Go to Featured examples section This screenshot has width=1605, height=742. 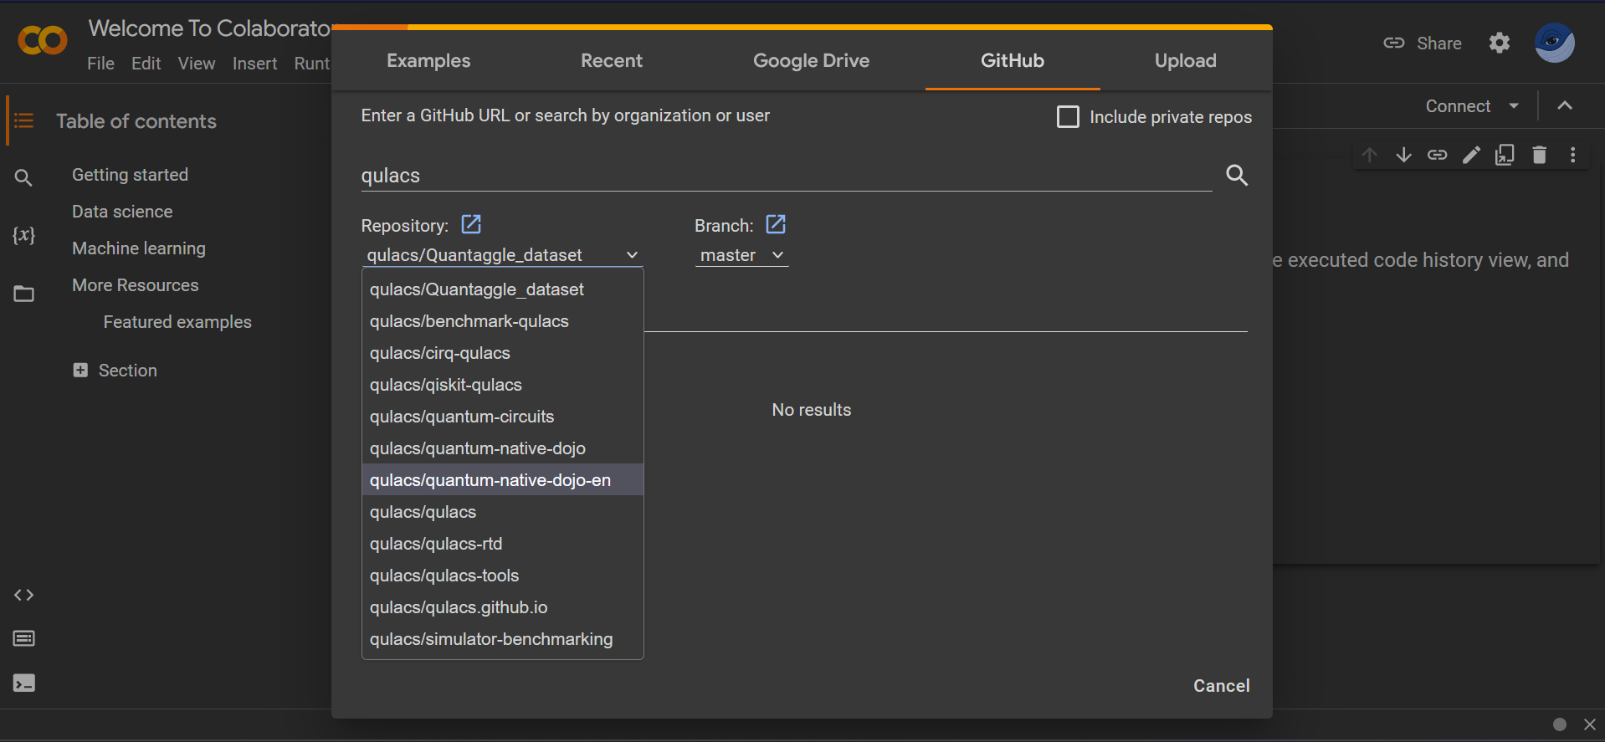[177, 322]
